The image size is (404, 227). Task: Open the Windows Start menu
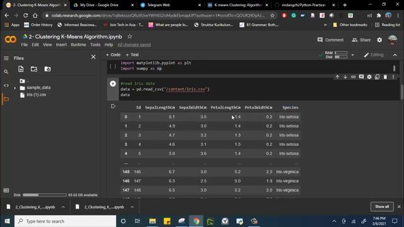(7, 221)
